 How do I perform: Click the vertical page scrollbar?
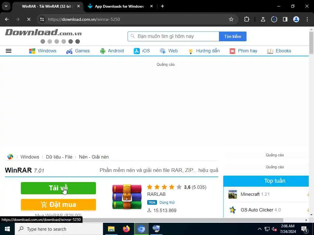[x=311, y=43]
